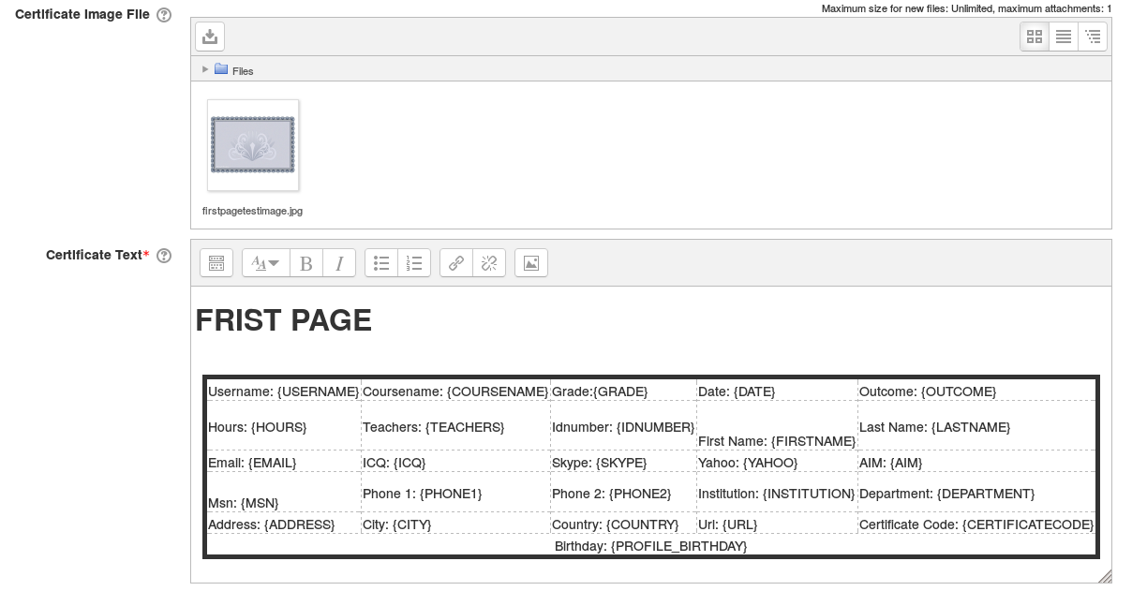Screen dimensions: 1132x591
Task: Expand the Files folder tree
Action: point(205,69)
